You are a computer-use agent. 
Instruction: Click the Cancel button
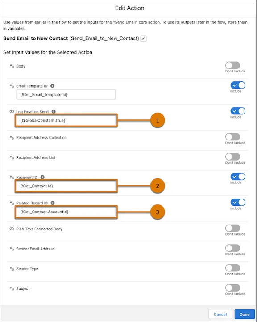click(x=220, y=314)
